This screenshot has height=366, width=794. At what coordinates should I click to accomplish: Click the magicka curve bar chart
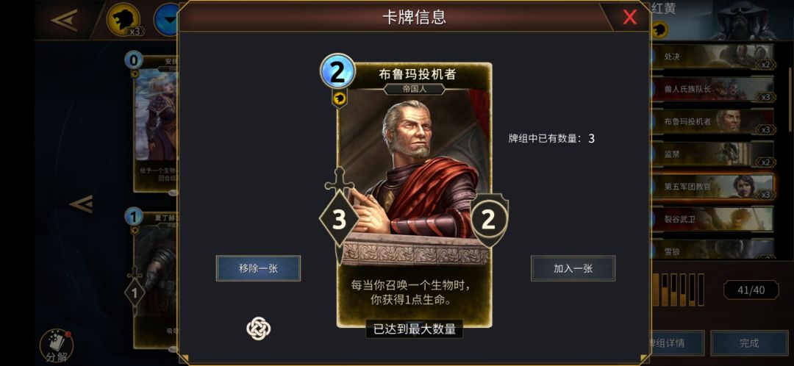click(678, 290)
